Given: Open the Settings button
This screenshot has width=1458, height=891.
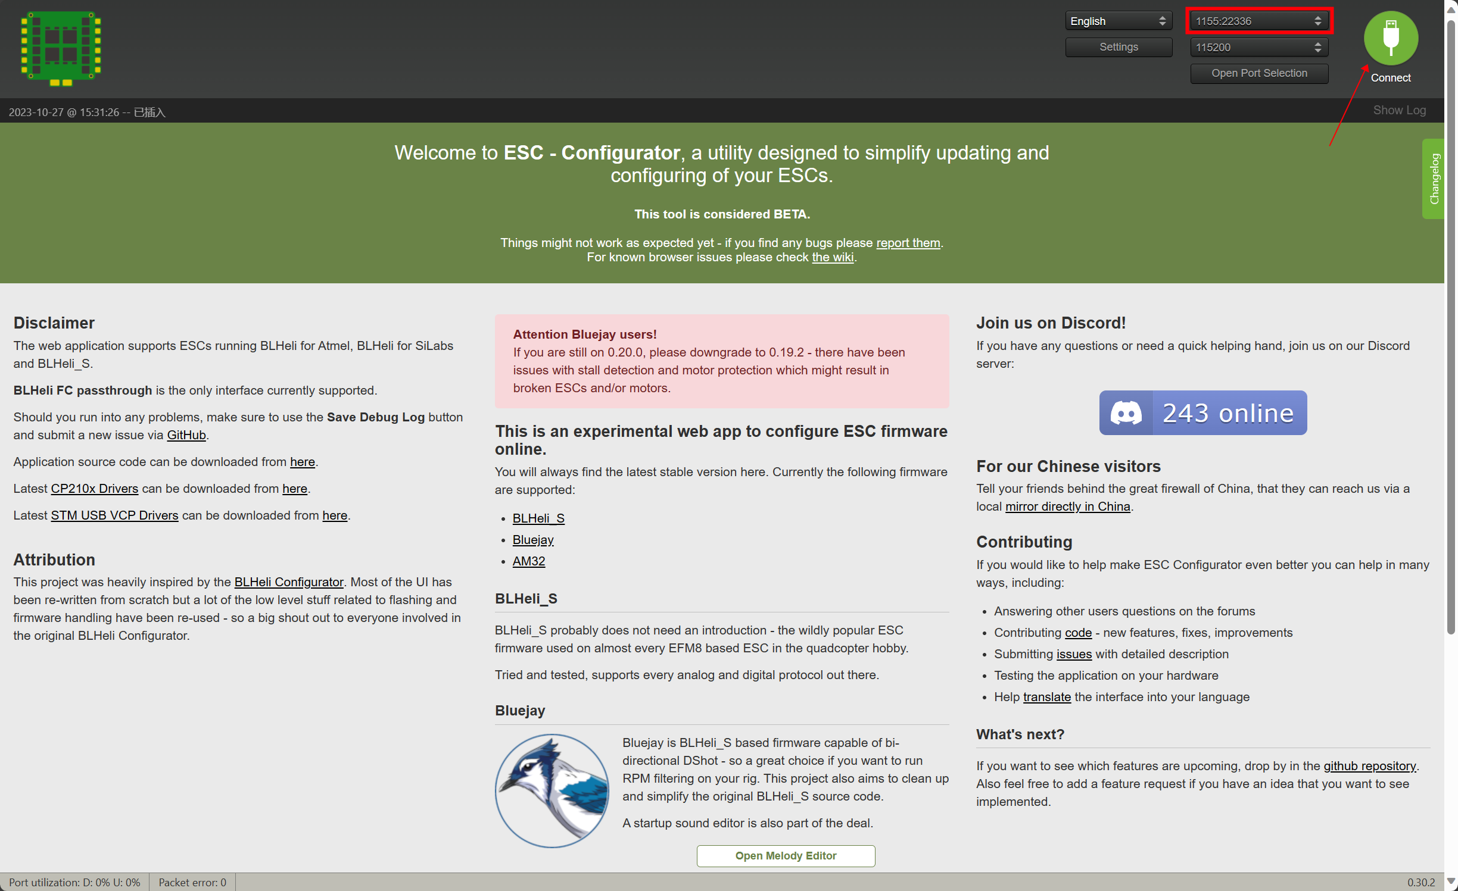Looking at the screenshot, I should pyautogui.click(x=1118, y=47).
